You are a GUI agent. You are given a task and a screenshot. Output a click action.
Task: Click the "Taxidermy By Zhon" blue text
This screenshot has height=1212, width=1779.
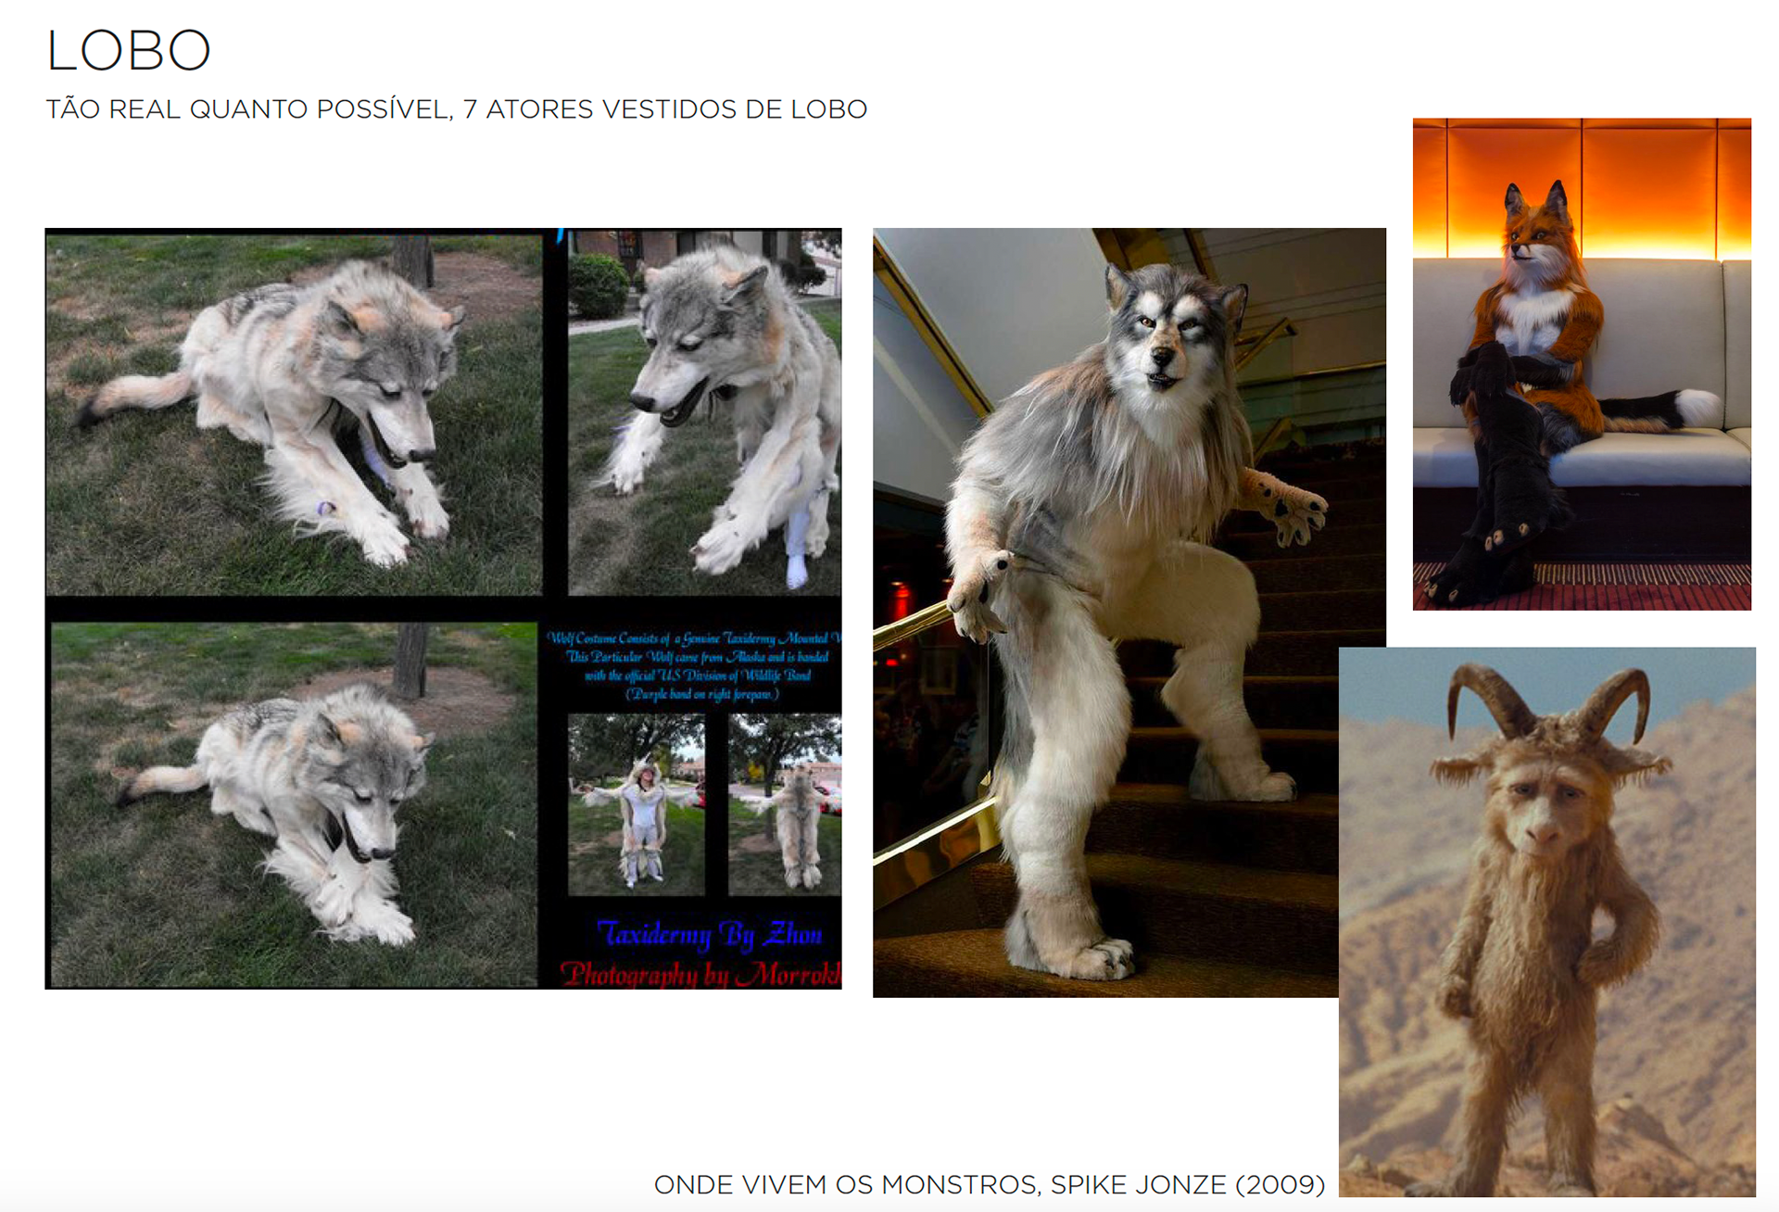coord(710,934)
